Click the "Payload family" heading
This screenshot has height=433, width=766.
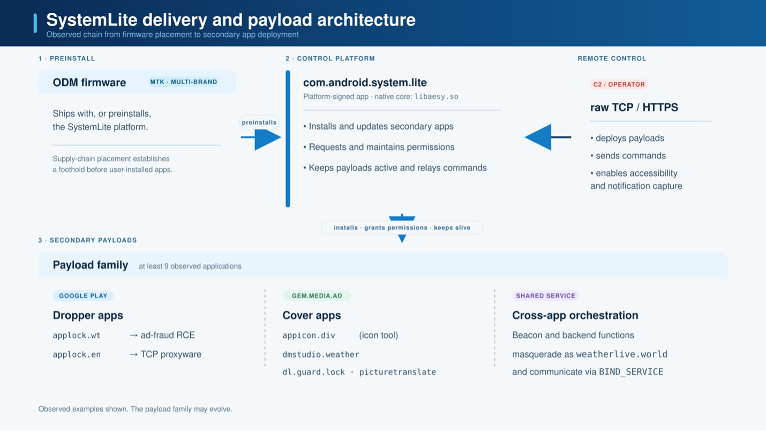91,265
